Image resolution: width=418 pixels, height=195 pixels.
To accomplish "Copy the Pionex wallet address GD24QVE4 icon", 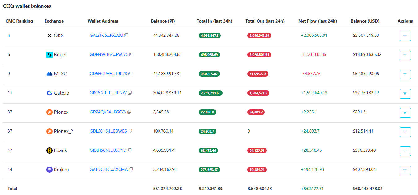I will coord(129,112).
